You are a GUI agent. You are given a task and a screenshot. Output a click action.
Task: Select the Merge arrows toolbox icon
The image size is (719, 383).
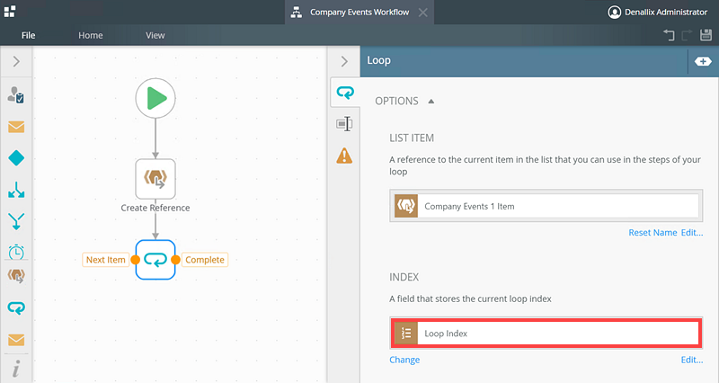[x=16, y=221]
